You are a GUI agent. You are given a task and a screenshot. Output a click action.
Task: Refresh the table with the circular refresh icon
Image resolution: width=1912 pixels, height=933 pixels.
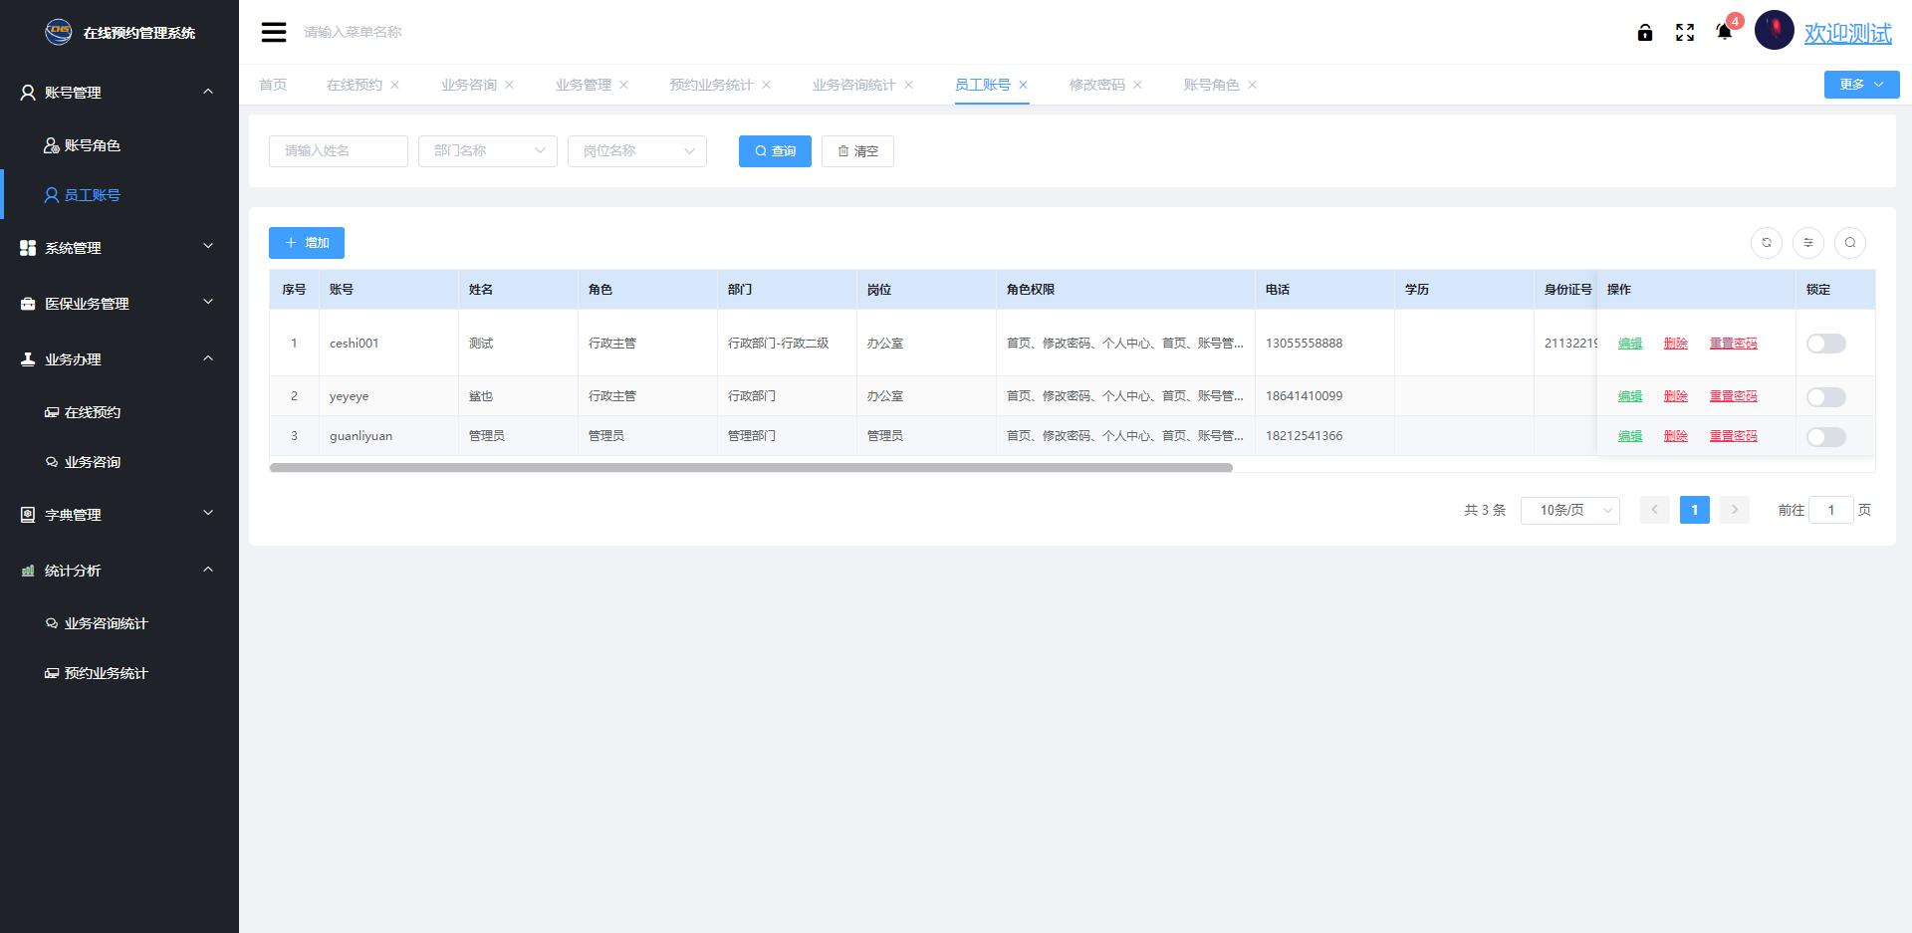pyautogui.click(x=1767, y=243)
